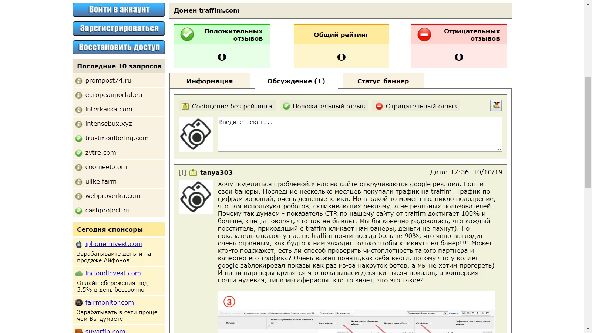The image size is (592, 333).
Task: Open the attached screenshot in tanya303's post
Action: [356, 313]
